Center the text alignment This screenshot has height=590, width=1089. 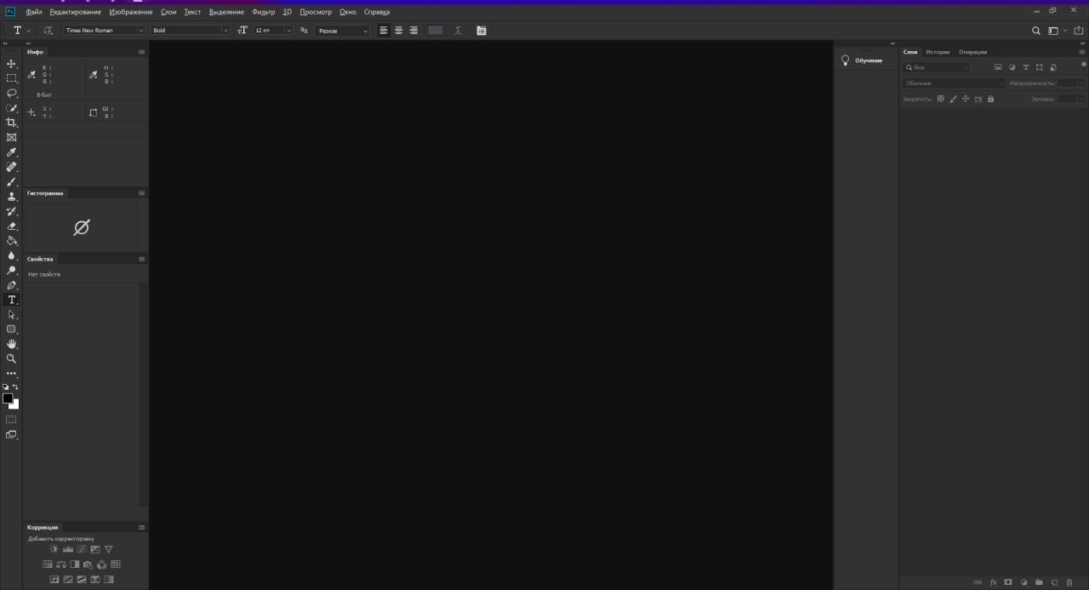[398, 31]
